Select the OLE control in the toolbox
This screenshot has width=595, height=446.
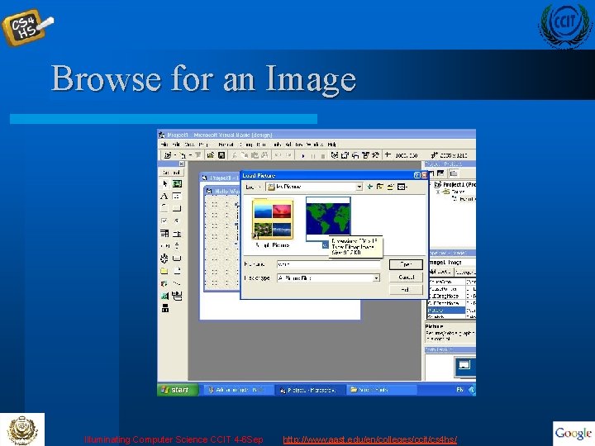point(164,308)
